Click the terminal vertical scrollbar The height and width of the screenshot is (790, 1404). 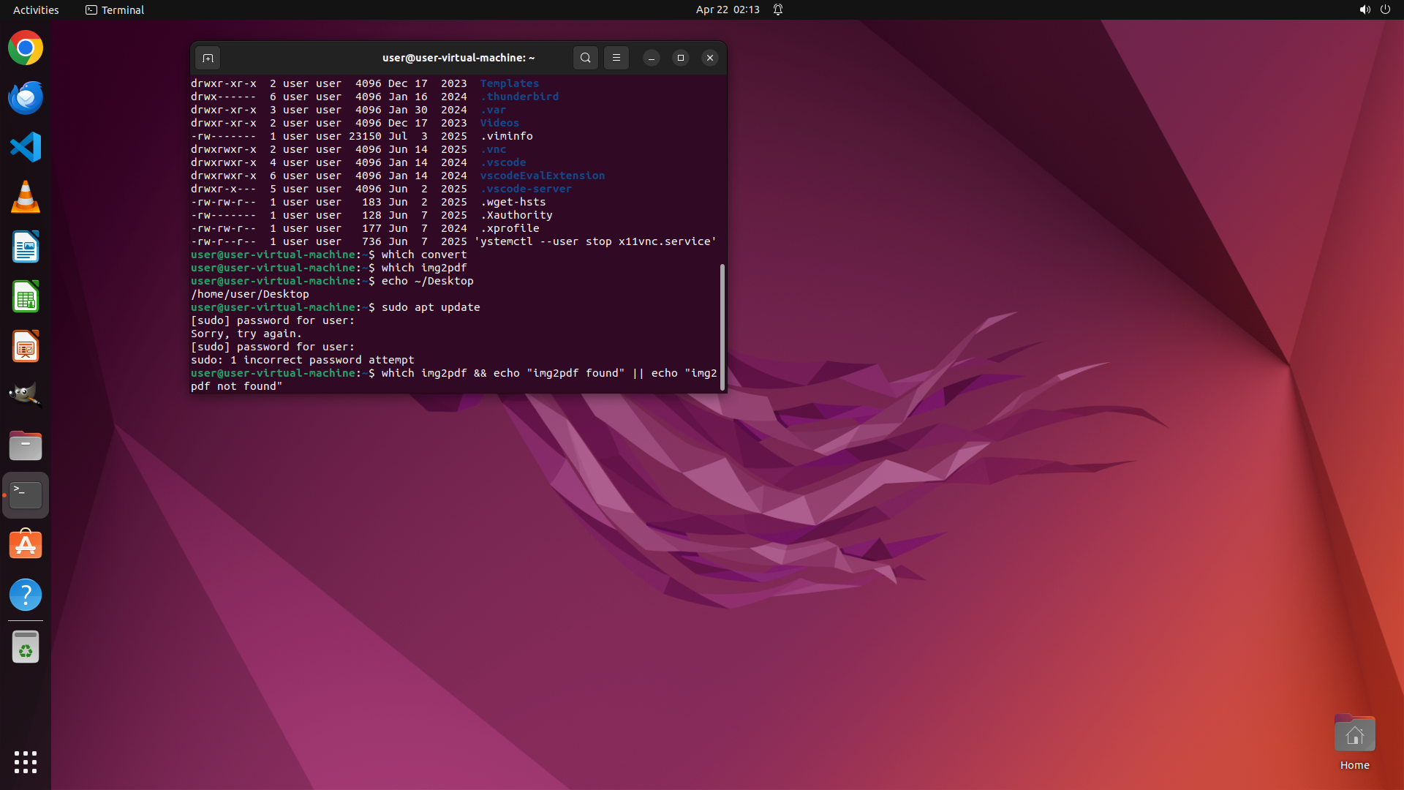coord(722,326)
